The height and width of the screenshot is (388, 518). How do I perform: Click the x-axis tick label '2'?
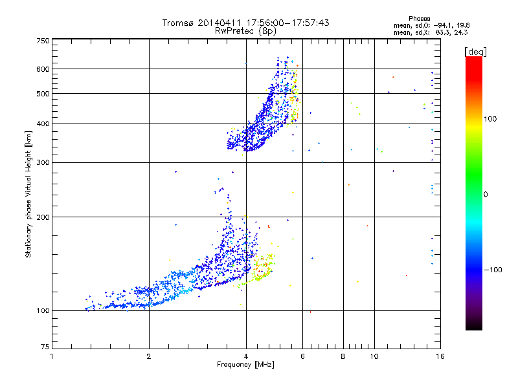[149, 356]
